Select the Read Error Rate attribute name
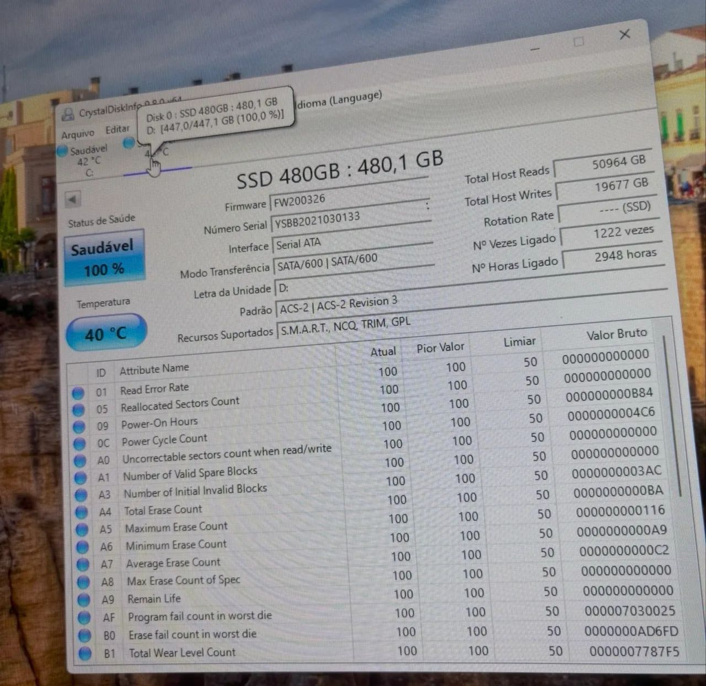Screen dimensions: 706x686 click(x=154, y=389)
